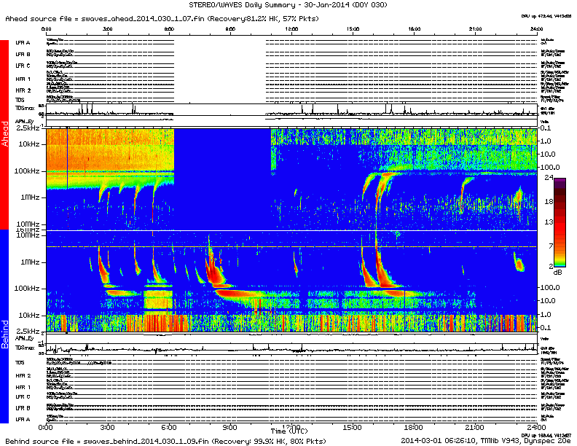Screen dimensions: 577x446
Task: Click the 100kHz frequency label of the Ahead spectrogram
Action: (26, 171)
